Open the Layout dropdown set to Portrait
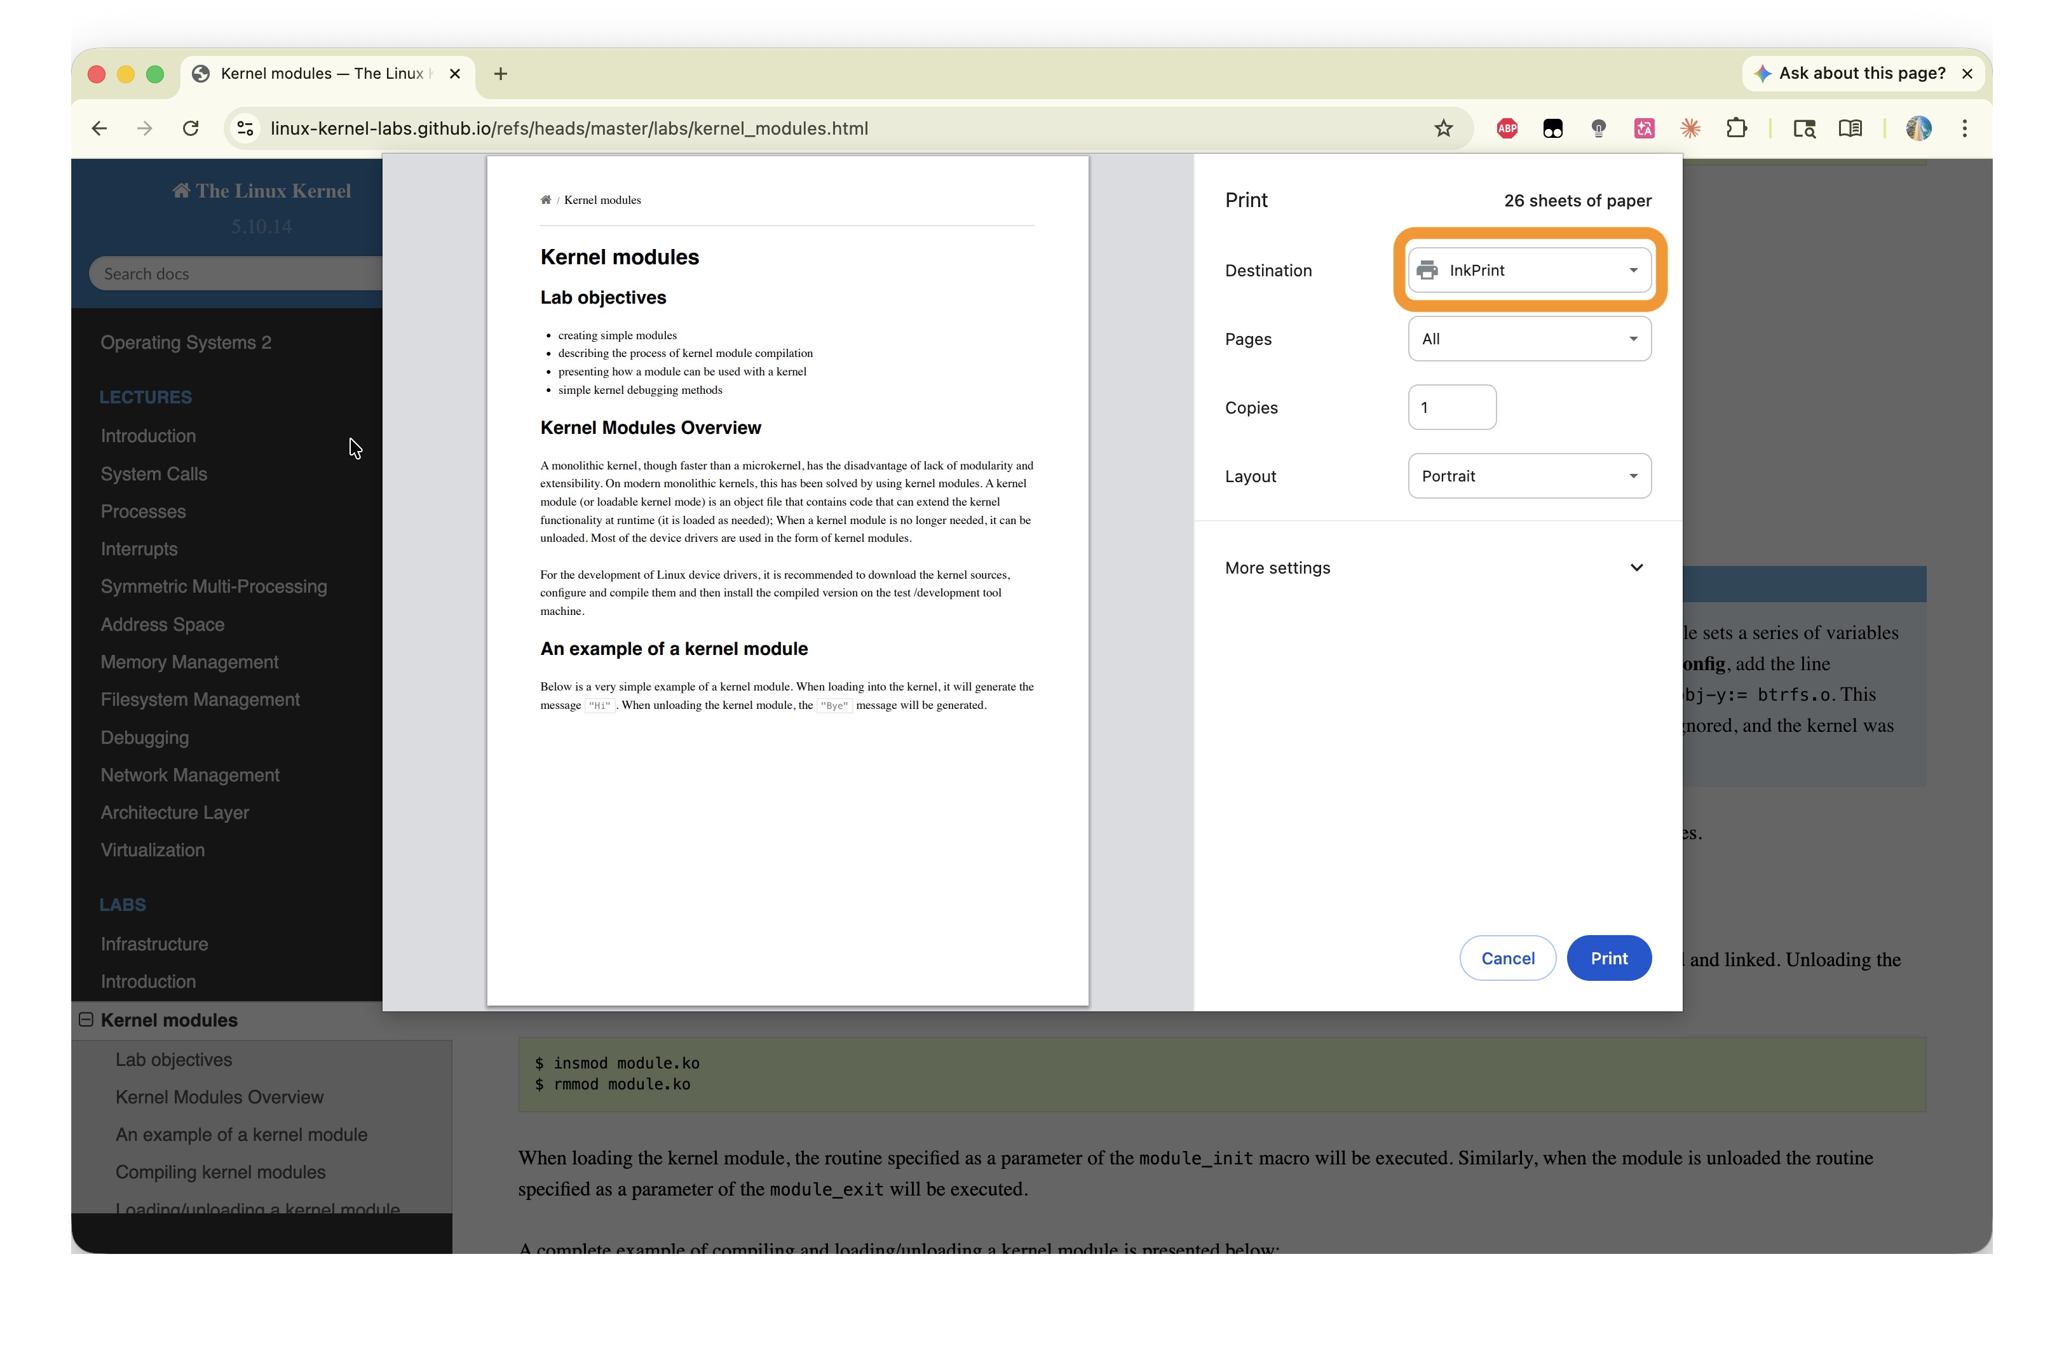The height and width of the screenshot is (1348, 2064). [1529, 476]
